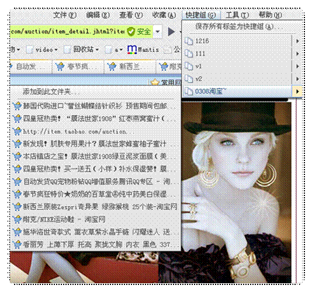Open 本店镇店之宝 绿豆泥浆面膜 bookmark
Image resolution: width=312 pixels, height=292 pixels.
tap(95, 156)
